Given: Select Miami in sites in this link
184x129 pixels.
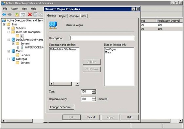Looking at the screenshot, I should [x=108, y=52].
